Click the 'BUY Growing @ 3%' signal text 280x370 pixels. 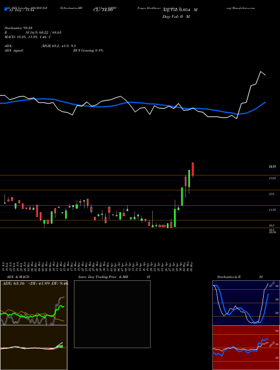point(88,50)
